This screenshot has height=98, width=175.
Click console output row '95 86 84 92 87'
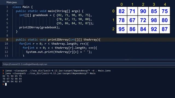[x=12, y=81]
